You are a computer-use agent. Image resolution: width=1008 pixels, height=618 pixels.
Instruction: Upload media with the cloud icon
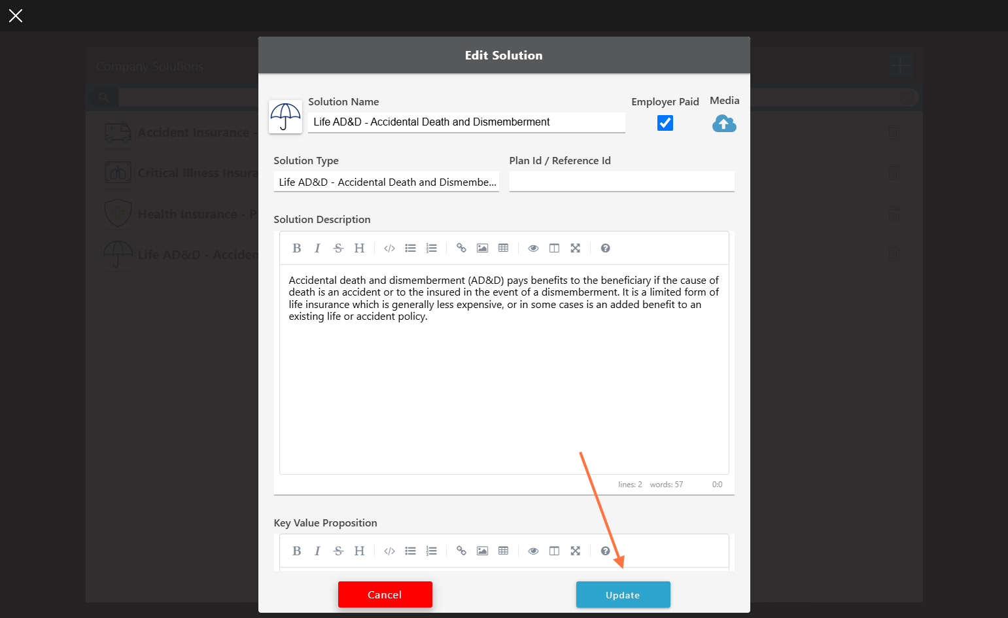tap(724, 123)
